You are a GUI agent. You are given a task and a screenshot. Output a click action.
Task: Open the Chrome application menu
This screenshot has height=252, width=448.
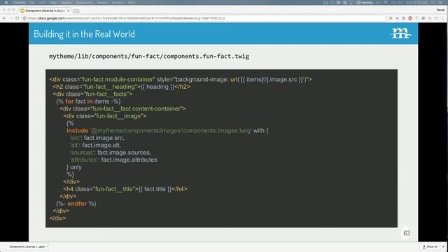coord(19,2)
